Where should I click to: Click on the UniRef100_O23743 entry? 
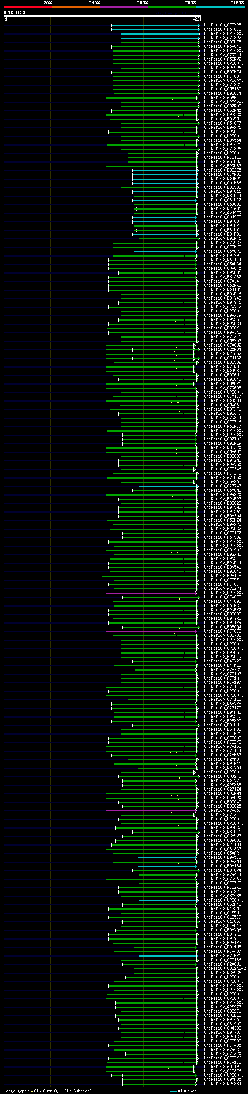coord(222,486)
